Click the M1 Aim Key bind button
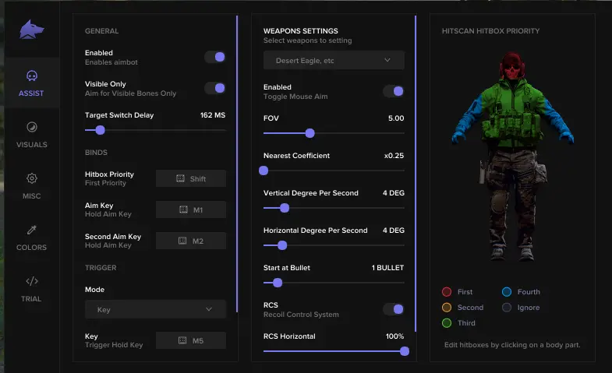This screenshot has width=612, height=373. click(191, 209)
